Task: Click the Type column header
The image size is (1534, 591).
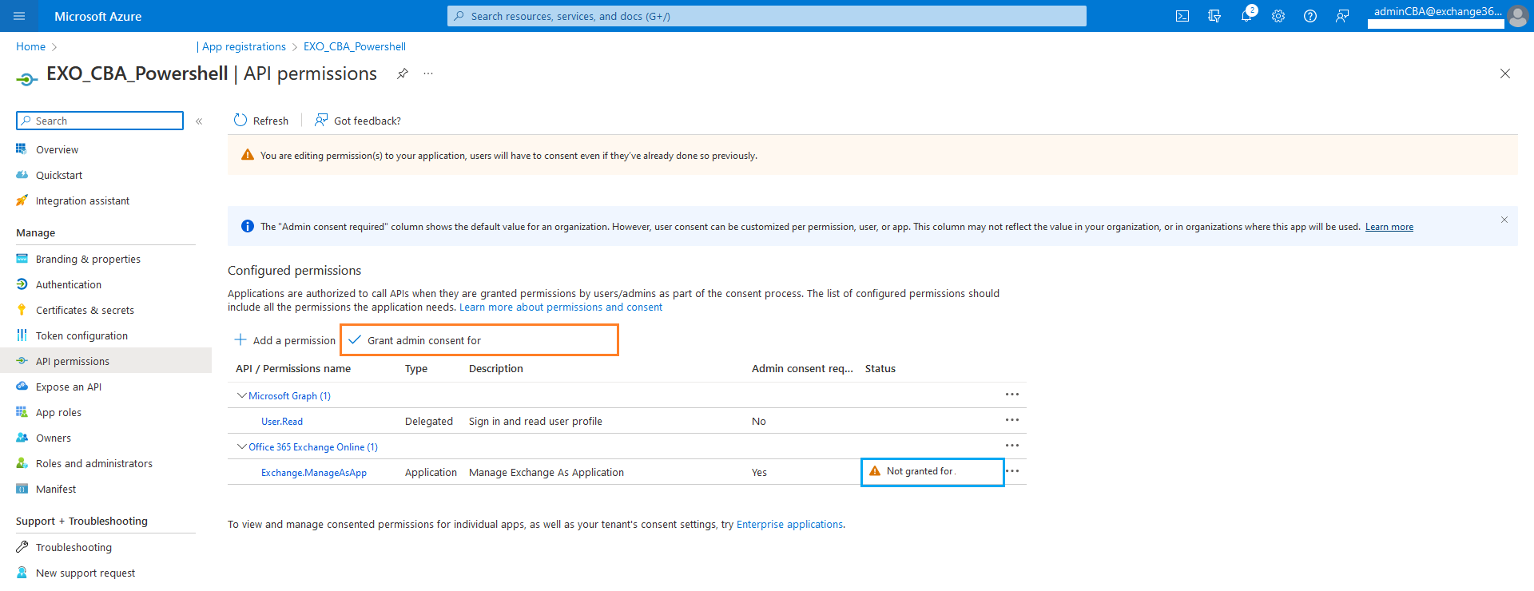Action: click(x=416, y=368)
